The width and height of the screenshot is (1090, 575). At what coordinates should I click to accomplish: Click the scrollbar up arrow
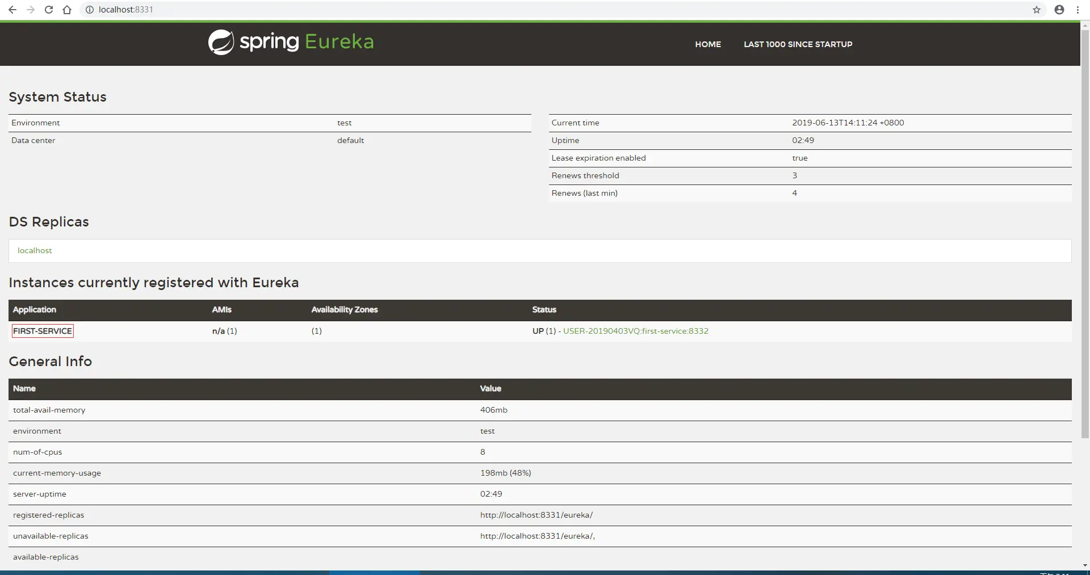tap(1085, 26)
